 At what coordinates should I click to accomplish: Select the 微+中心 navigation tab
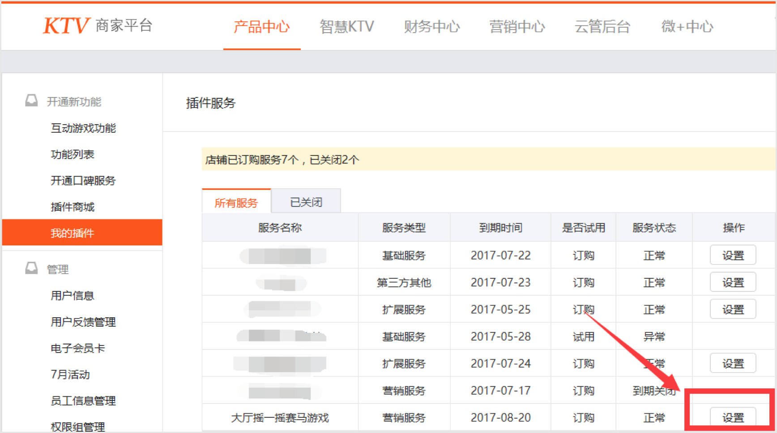[687, 27]
